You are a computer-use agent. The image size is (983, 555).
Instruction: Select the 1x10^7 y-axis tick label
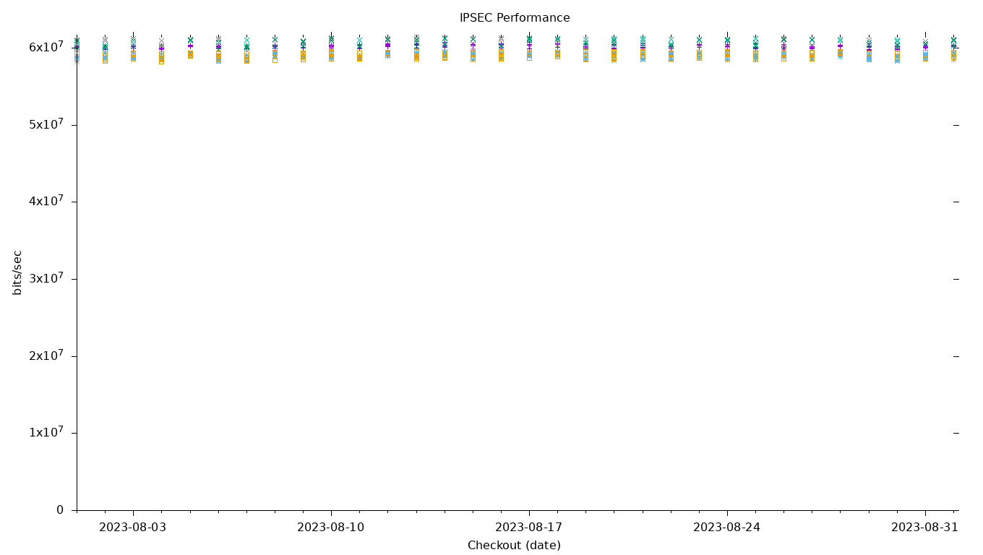point(46,432)
